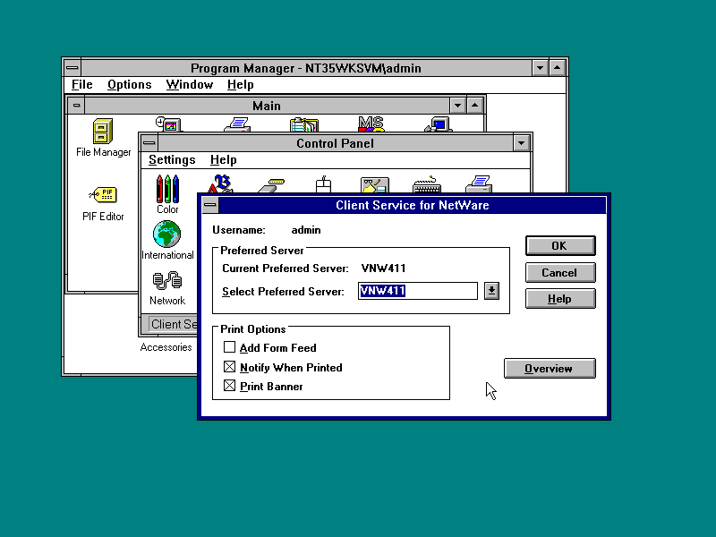Screen dimensions: 716x537
Task: Select the Color icon in Control Panel
Action: (167, 194)
